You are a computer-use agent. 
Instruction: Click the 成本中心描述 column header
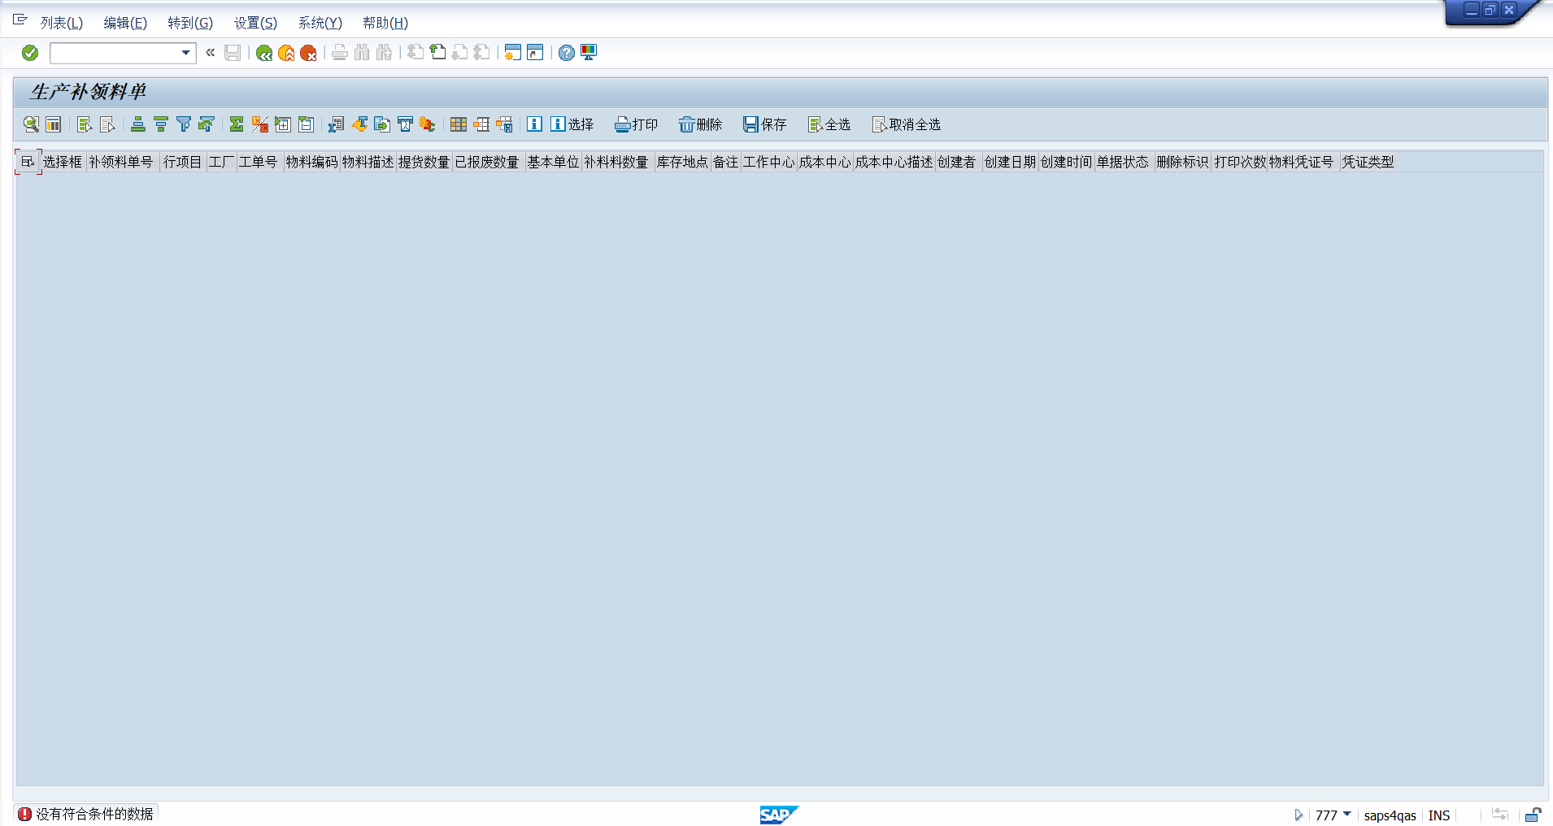point(894,162)
